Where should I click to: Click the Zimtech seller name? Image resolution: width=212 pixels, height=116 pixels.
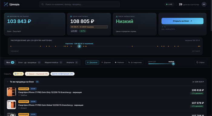(x=24, y=108)
